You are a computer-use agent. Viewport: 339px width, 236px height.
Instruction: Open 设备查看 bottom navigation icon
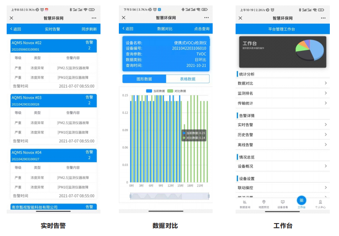(x=283, y=202)
